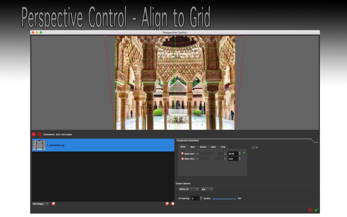Screen dimensions: 347x217
Task: Switch to the Rotate tab
Action: pos(203,147)
